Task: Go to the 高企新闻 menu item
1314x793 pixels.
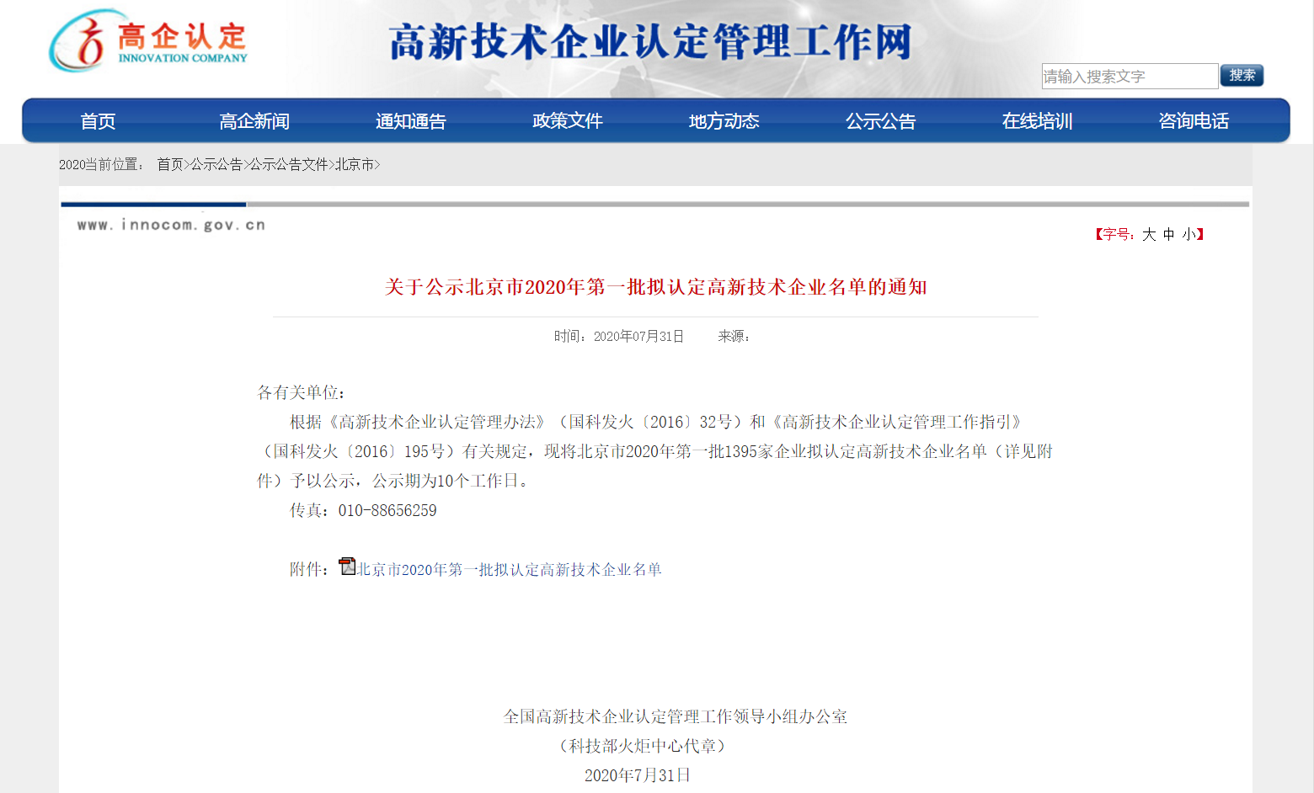Action: coord(254,121)
